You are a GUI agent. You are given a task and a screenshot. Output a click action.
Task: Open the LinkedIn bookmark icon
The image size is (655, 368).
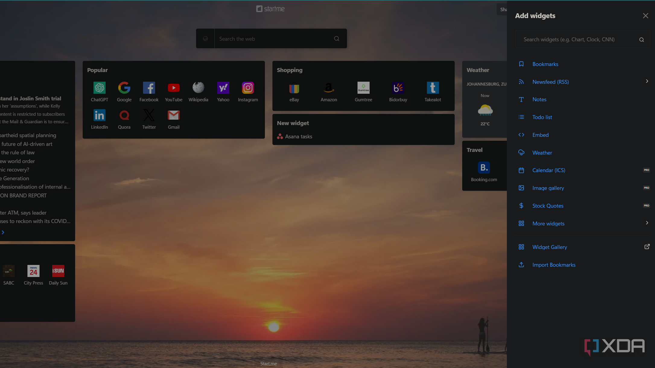click(100, 115)
